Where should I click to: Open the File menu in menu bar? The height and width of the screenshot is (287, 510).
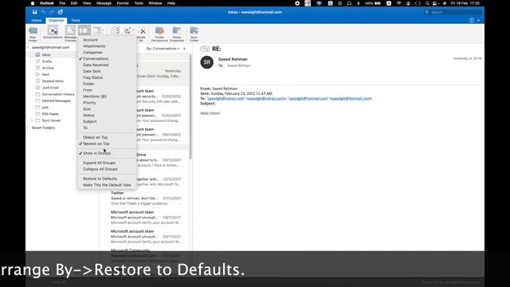[x=62, y=3]
